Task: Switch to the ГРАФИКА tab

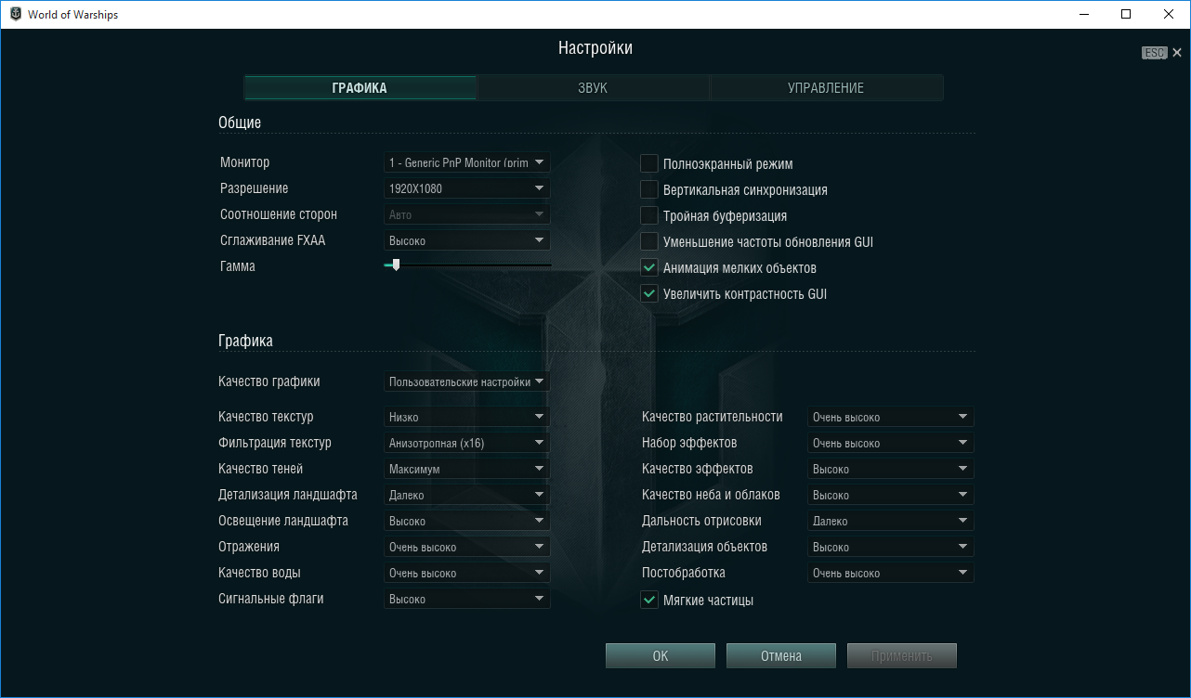Action: [x=360, y=88]
